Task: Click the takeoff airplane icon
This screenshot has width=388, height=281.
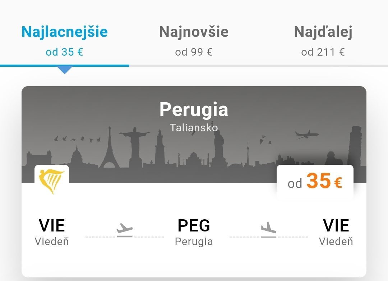Action: pos(125,230)
